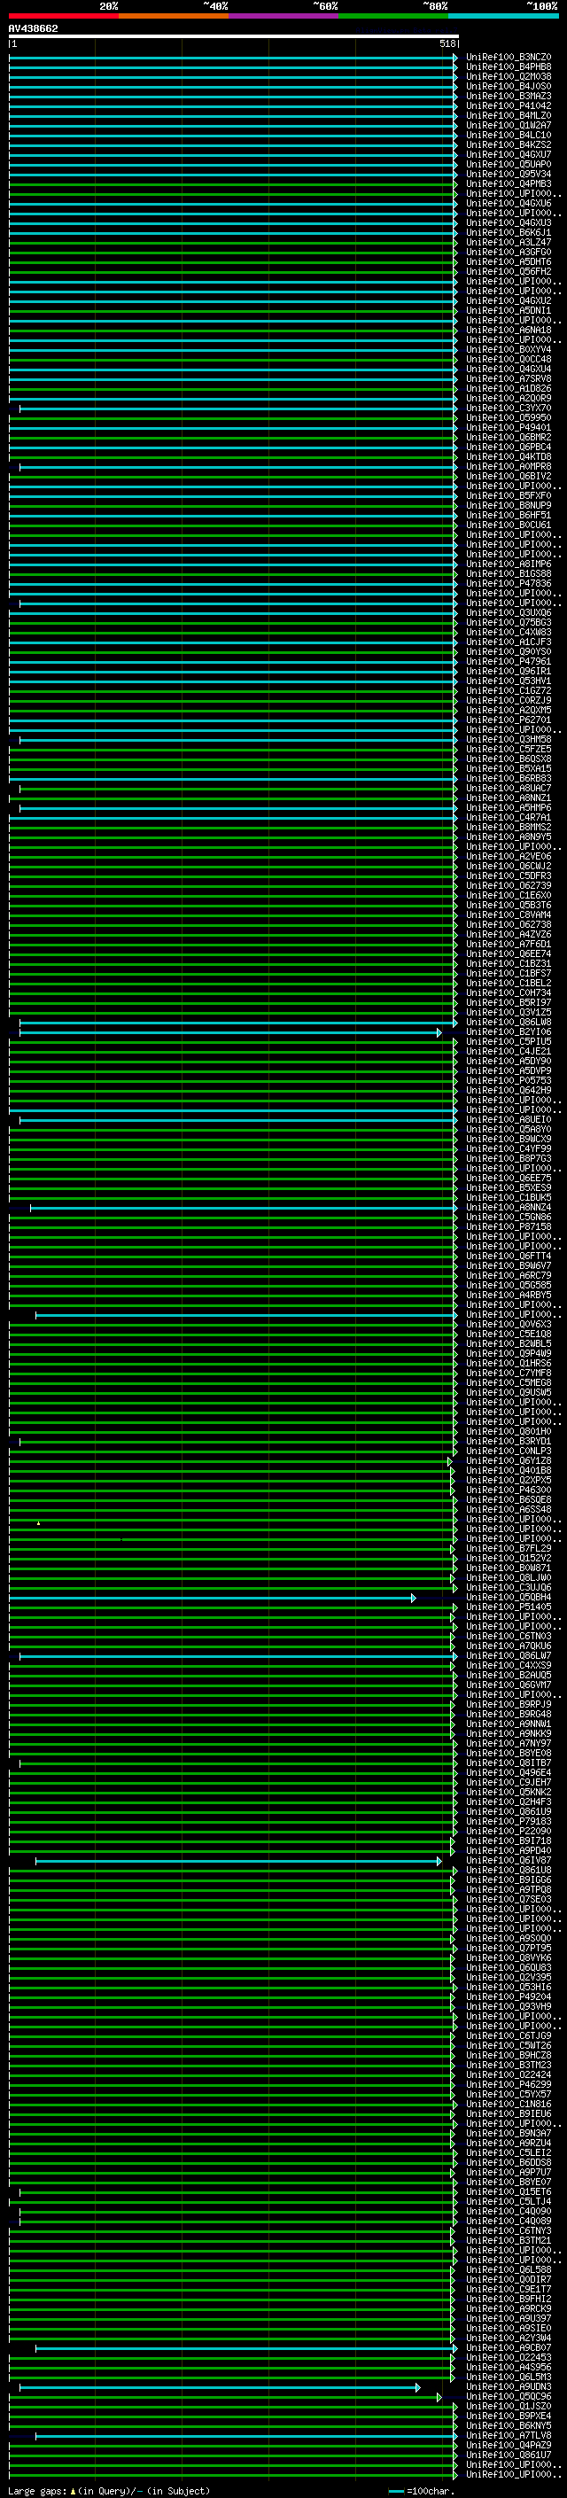Click the UniRef100_B4LC10 hit name
Screen dimensions: 567x2498
pos(509,135)
